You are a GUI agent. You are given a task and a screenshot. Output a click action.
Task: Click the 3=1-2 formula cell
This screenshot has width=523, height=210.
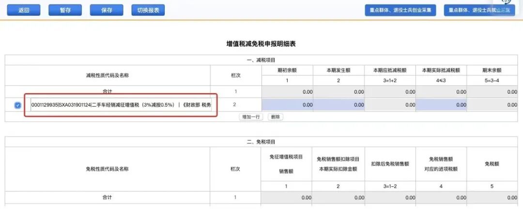pos(390,186)
